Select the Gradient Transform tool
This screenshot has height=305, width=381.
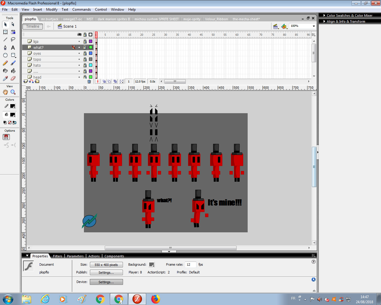(x=13, y=32)
